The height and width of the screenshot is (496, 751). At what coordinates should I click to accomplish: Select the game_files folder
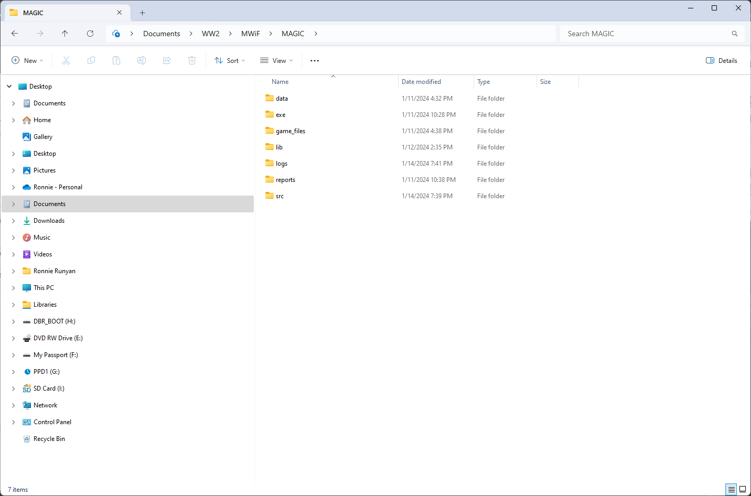291,131
